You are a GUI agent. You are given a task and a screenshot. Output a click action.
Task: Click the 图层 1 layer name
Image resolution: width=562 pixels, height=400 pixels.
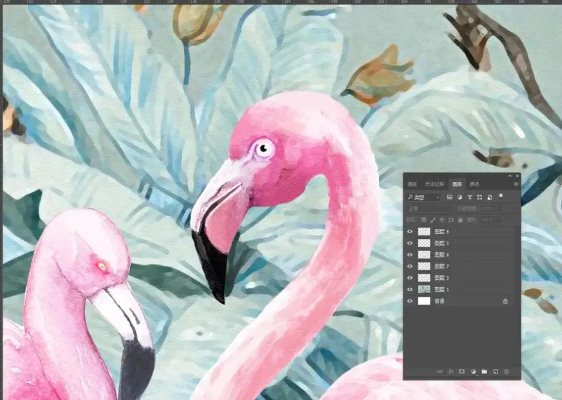[441, 289]
